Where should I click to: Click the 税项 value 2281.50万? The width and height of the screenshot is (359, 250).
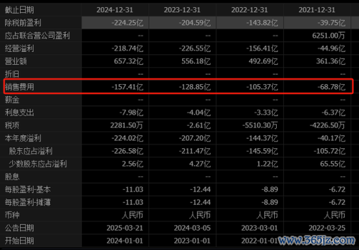127,125
